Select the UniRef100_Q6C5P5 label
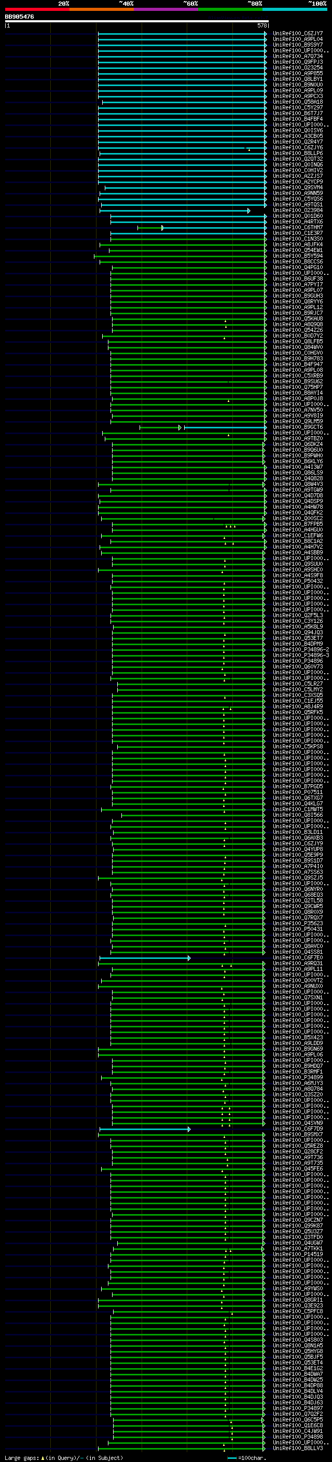The width and height of the screenshot is (332, 1462). click(x=298, y=1419)
